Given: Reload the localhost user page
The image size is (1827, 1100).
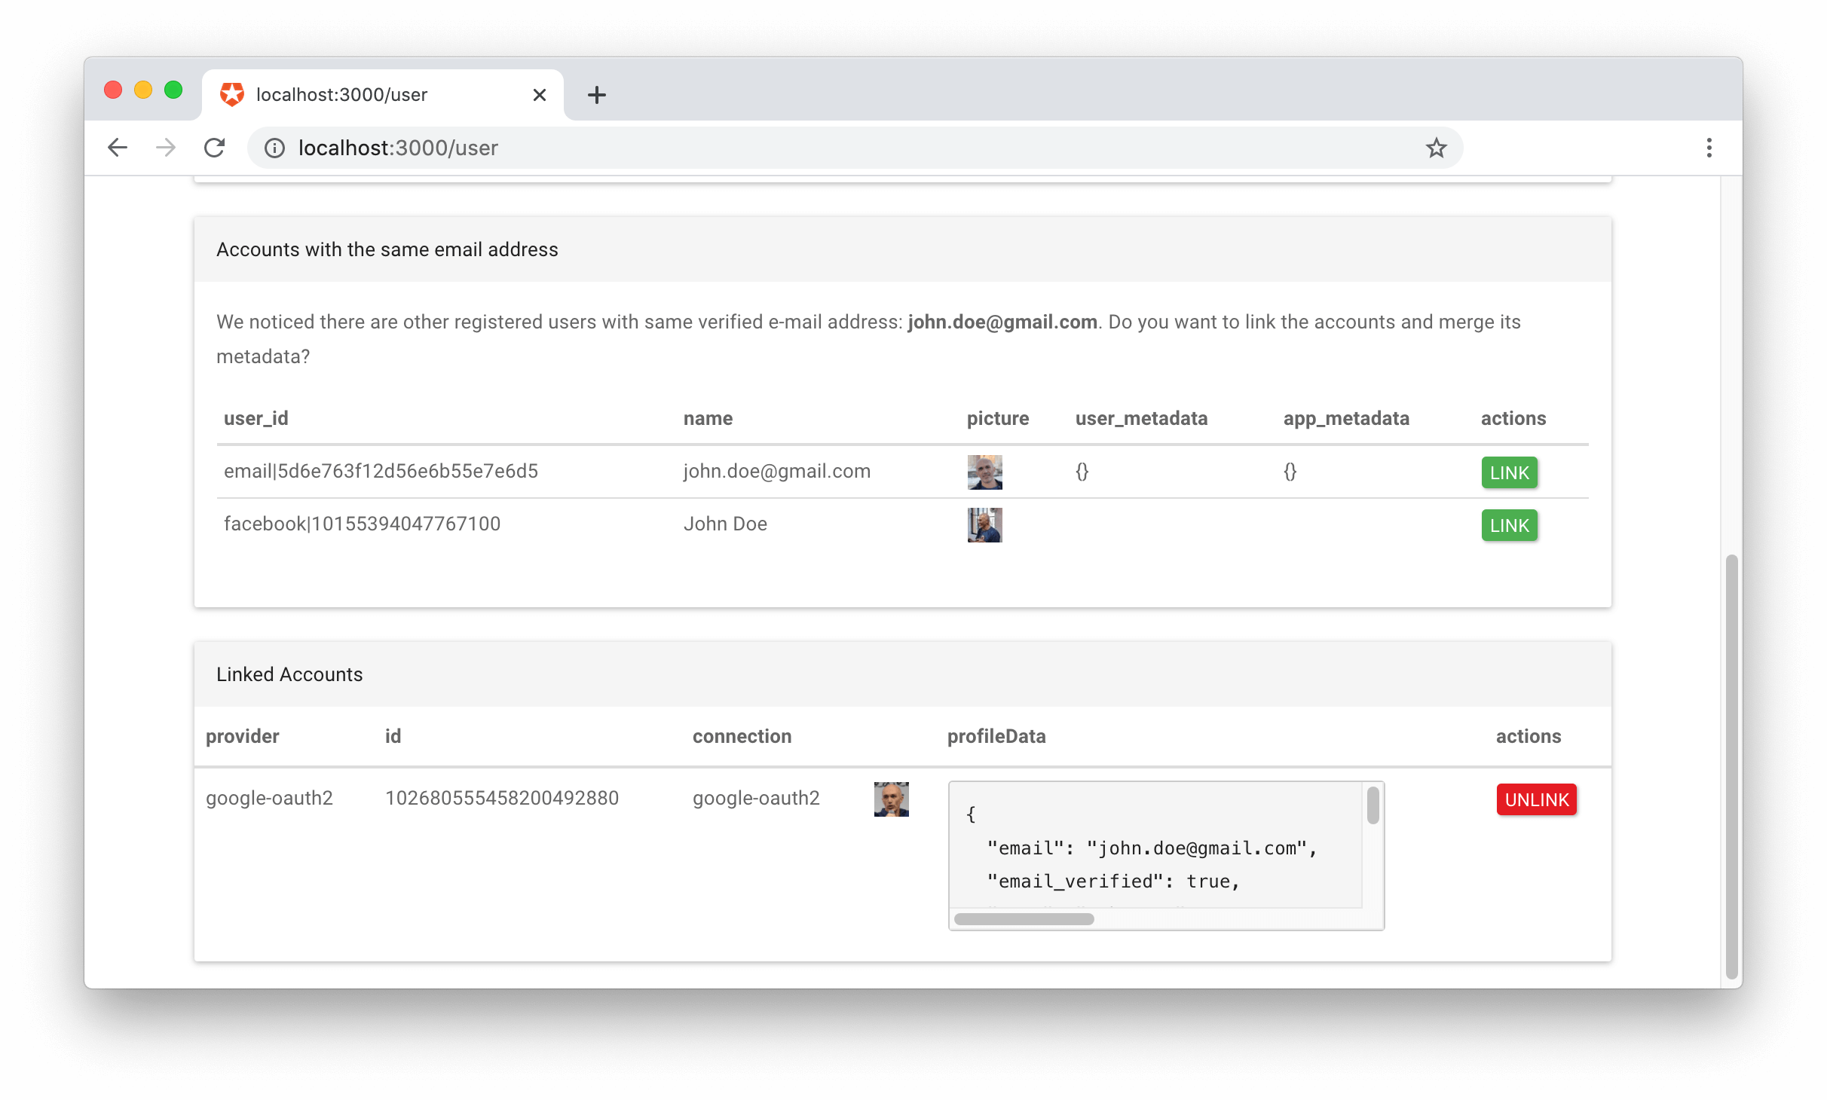Looking at the screenshot, I should click(215, 148).
